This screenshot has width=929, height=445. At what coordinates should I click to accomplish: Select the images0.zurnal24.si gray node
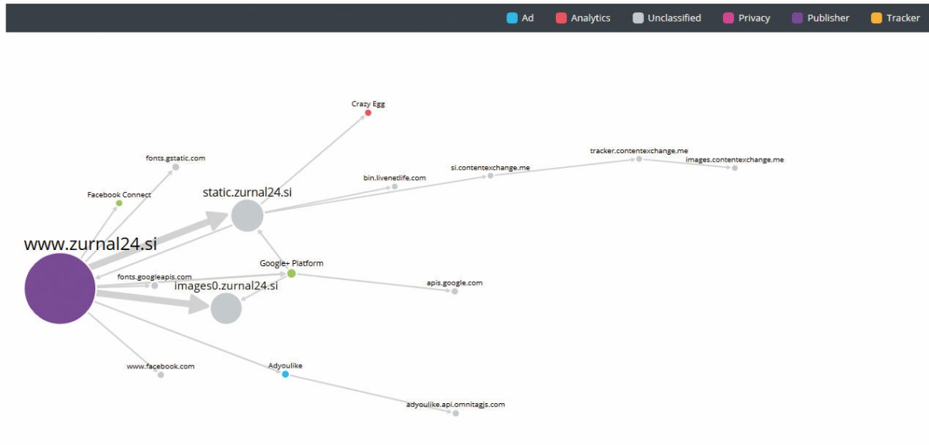tap(226, 308)
